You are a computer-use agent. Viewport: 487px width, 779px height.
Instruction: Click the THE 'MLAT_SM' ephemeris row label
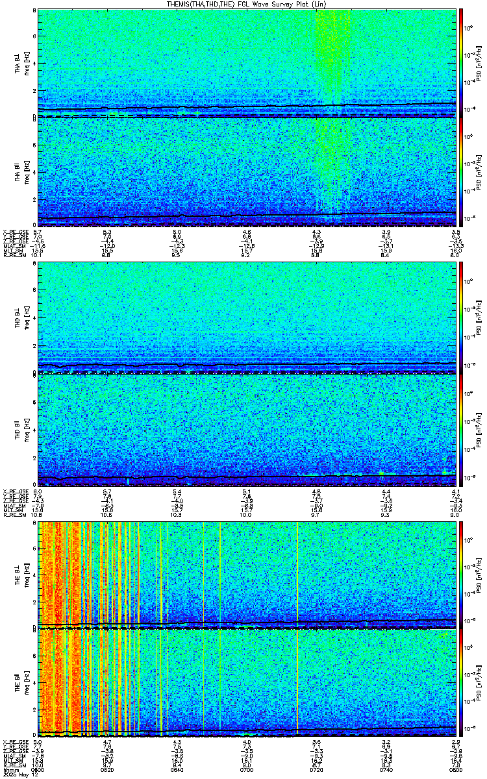coord(13,756)
